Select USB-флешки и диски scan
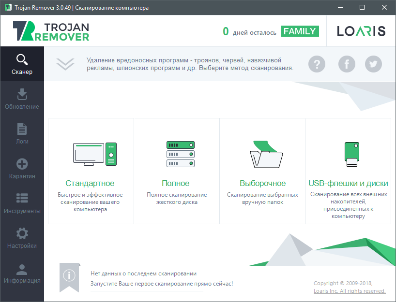Viewport: 396px width, 302px height. coord(348,171)
